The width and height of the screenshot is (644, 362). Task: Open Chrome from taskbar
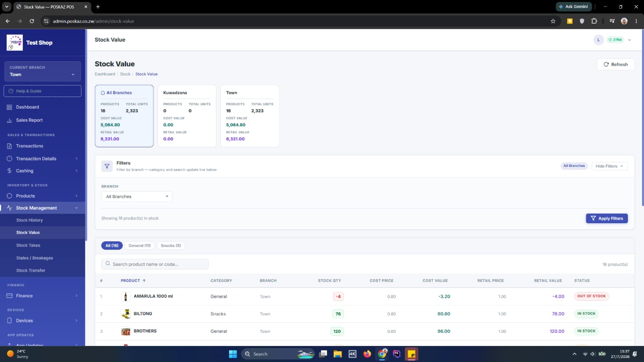(x=382, y=354)
